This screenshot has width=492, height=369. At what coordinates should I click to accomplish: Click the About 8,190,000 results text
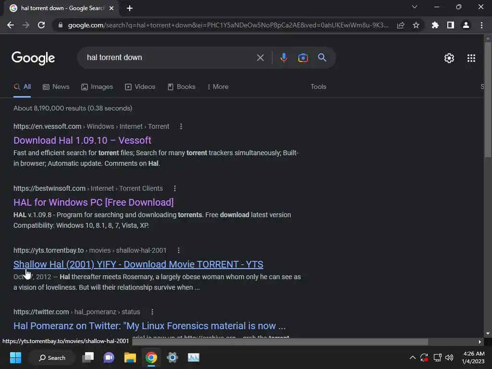click(x=73, y=108)
